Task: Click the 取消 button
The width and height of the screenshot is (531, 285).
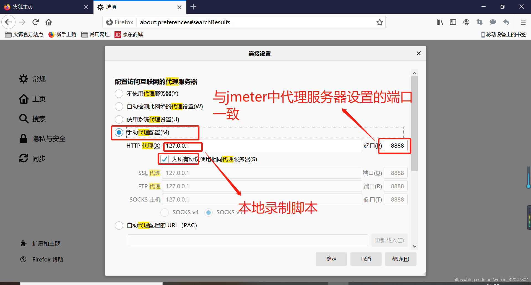Action: pos(366,259)
